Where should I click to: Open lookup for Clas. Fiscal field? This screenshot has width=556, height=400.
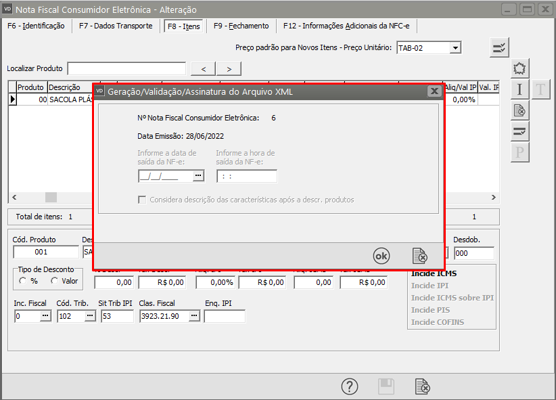tap(194, 315)
